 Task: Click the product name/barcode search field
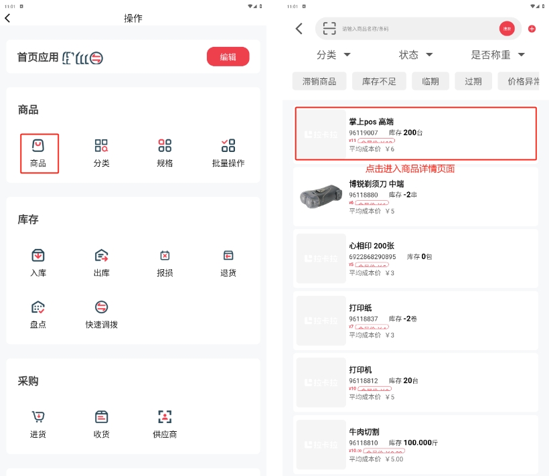point(415,29)
